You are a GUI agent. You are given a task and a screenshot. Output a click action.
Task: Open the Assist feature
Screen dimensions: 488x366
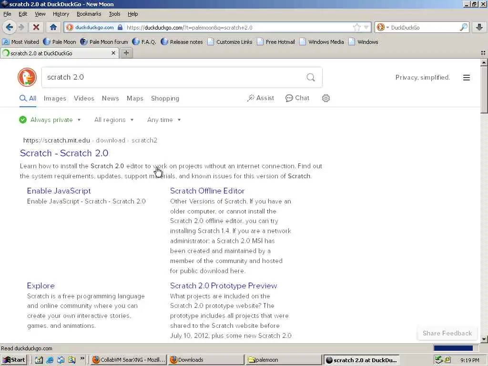tap(261, 98)
